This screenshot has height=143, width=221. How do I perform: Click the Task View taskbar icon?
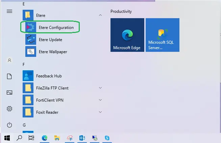(31, 138)
